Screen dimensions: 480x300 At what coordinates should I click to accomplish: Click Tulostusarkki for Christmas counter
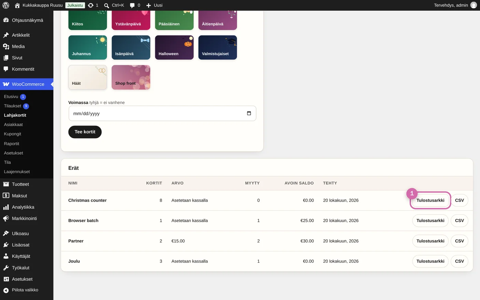(x=430, y=200)
